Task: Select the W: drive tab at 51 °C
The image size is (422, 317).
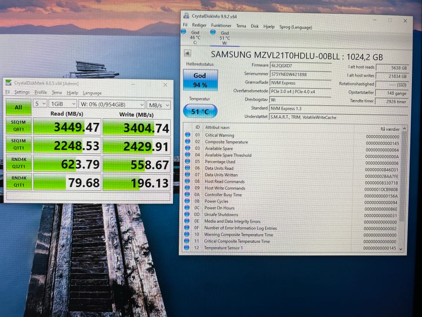Action: pyautogui.click(x=225, y=38)
